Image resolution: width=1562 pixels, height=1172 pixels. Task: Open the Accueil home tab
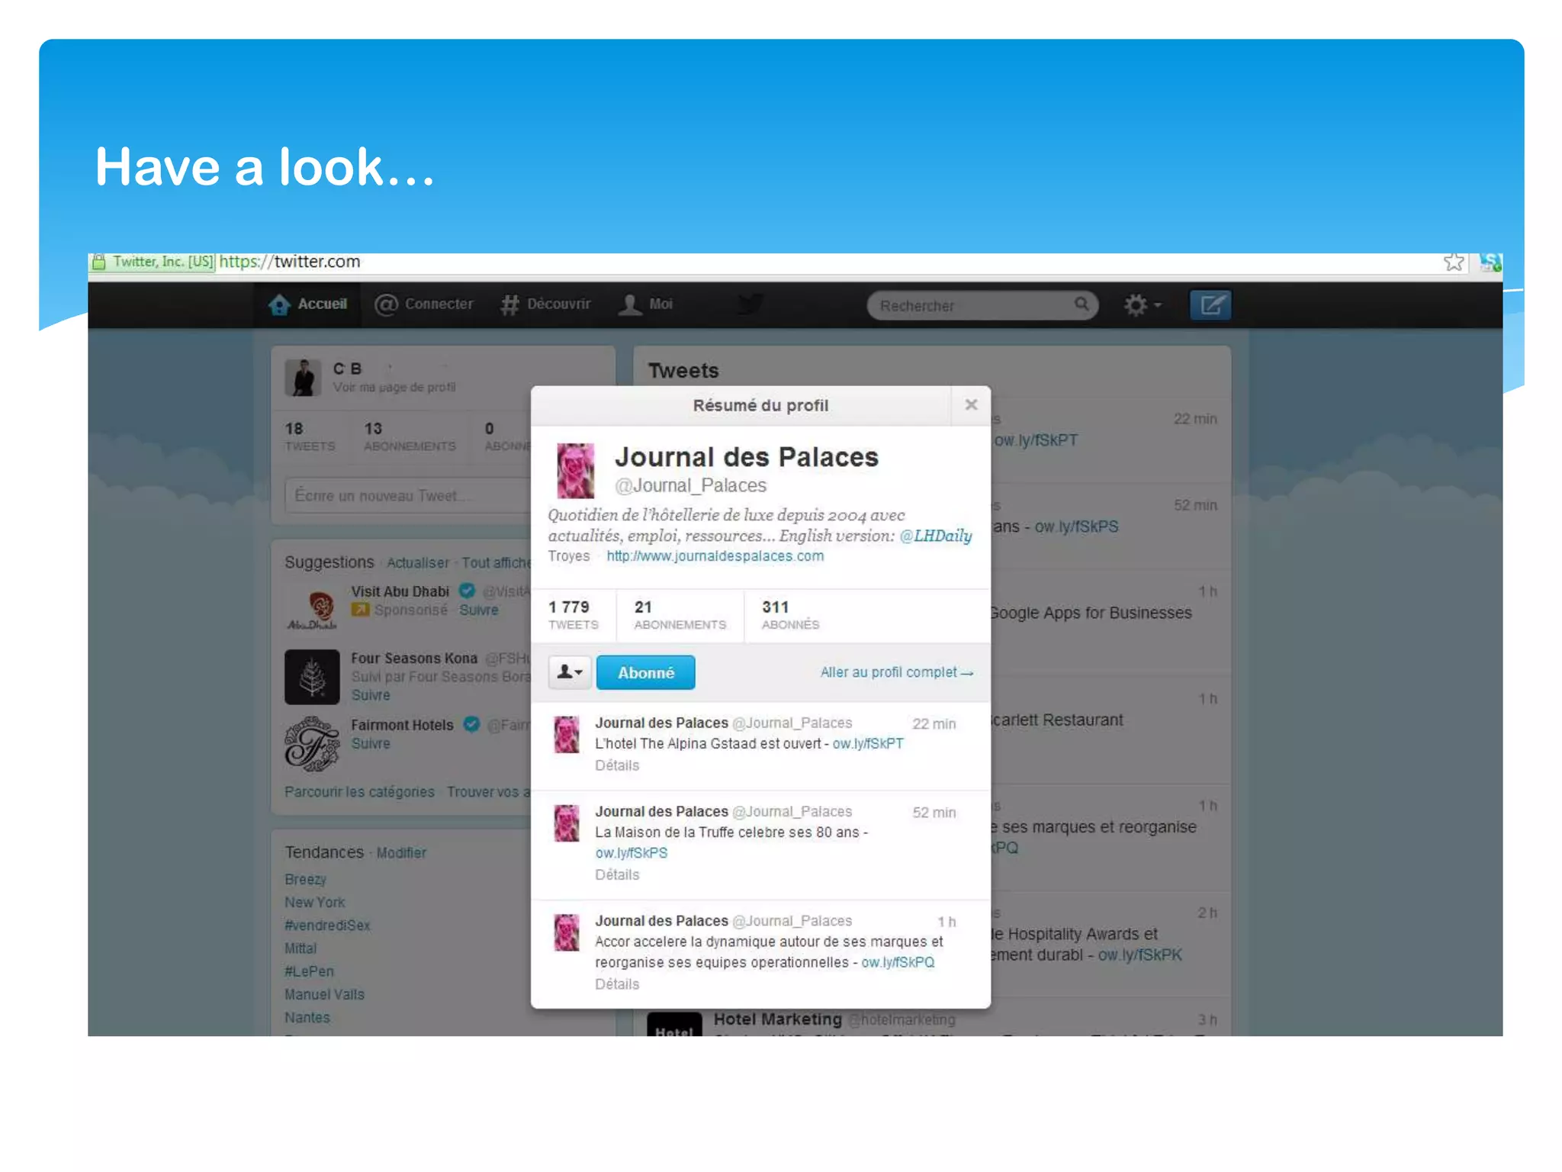(x=307, y=304)
